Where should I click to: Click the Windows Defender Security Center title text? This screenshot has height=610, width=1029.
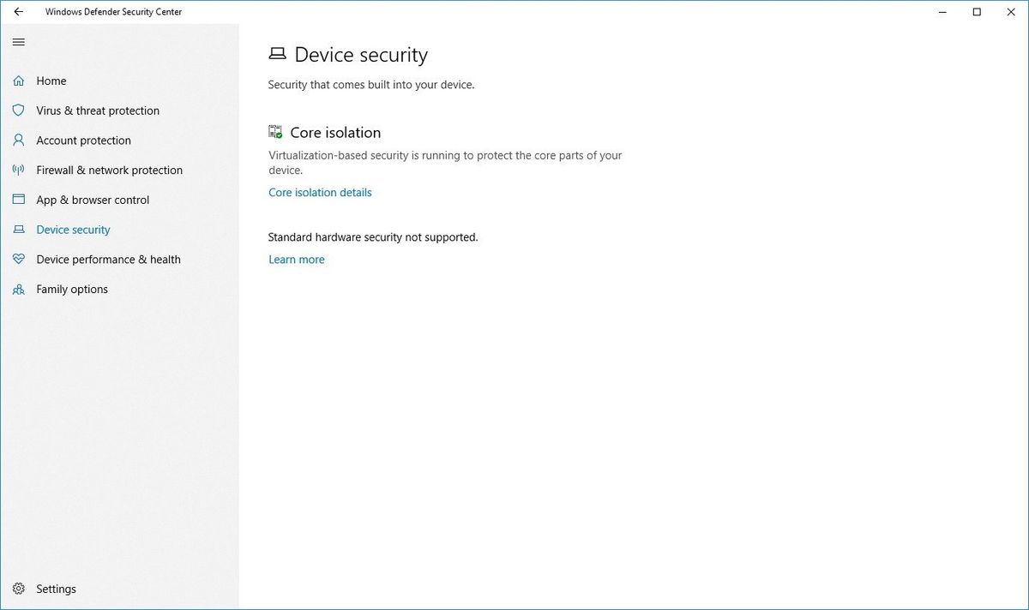point(112,12)
